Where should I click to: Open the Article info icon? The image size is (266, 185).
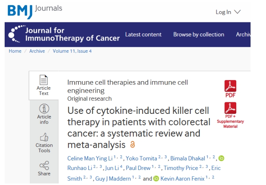pyautogui.click(x=44, y=108)
